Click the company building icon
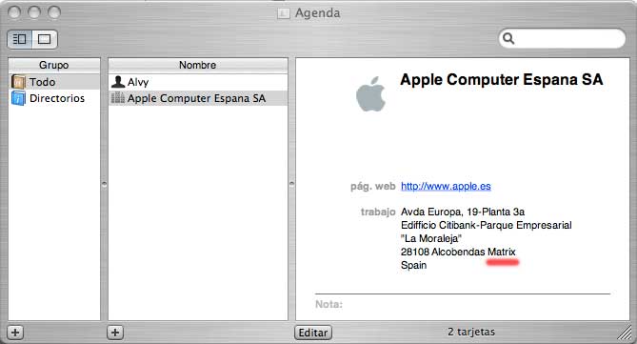Image resolution: width=637 pixels, height=344 pixels. 118,97
